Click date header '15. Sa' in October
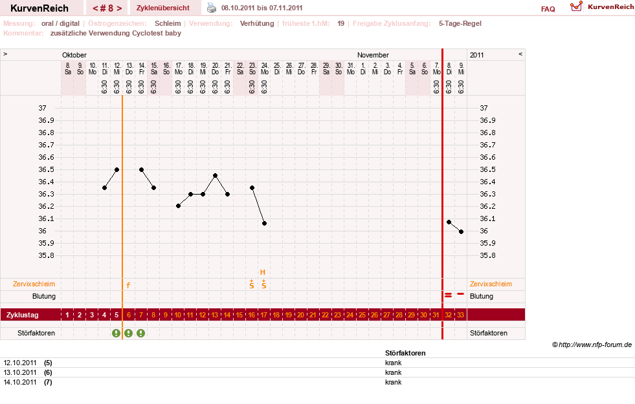Screen dimensions: 635x404 (x=154, y=69)
